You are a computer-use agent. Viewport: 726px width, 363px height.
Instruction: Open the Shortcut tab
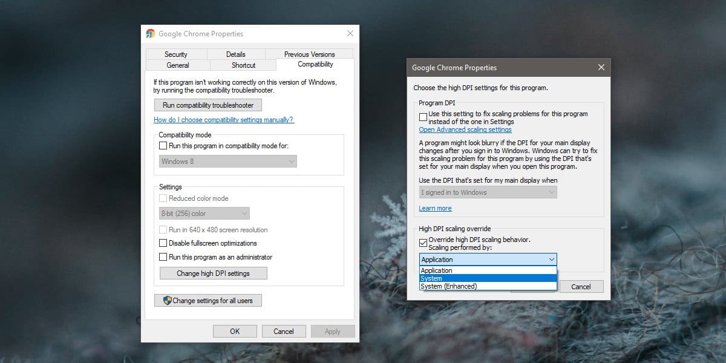[243, 65]
